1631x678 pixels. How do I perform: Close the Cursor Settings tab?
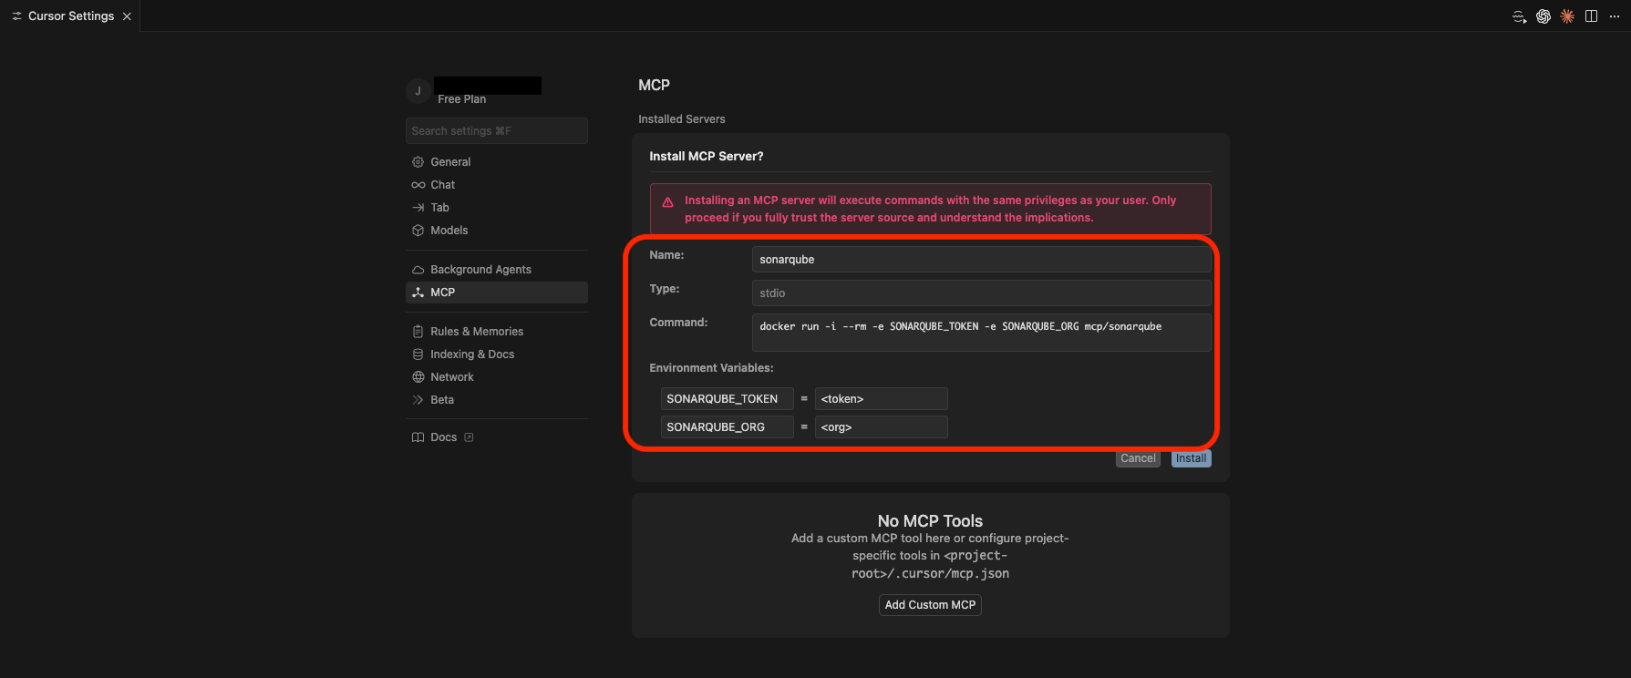[127, 16]
